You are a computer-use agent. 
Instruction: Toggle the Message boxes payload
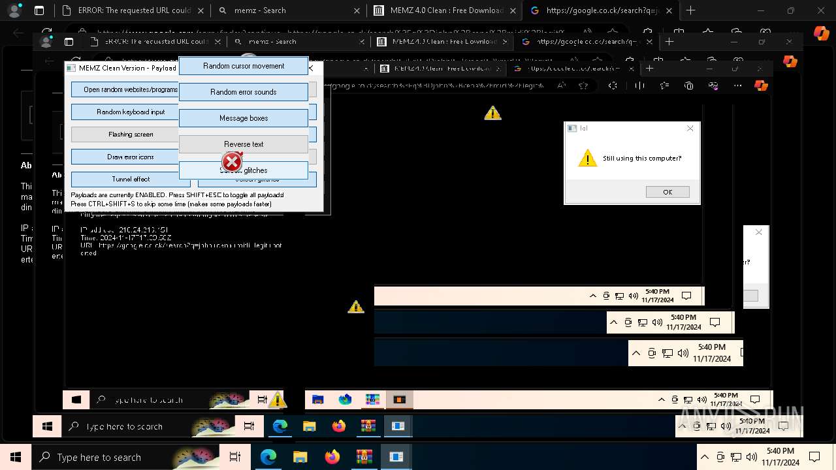244,118
